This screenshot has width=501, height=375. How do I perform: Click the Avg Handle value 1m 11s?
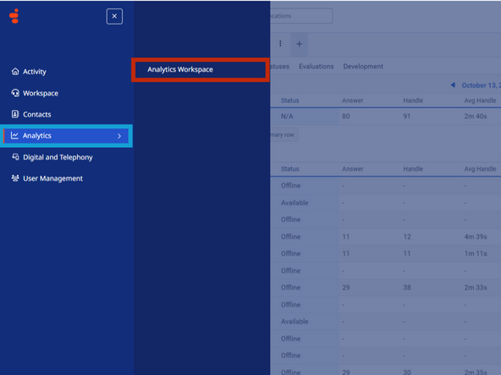pyautogui.click(x=476, y=254)
